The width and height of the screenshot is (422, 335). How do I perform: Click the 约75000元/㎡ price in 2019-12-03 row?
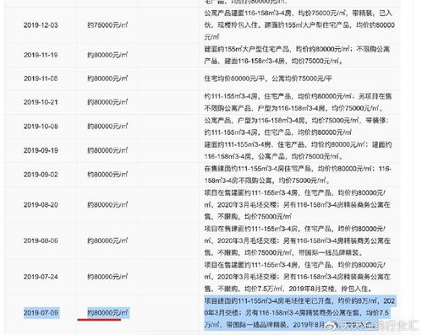107,25
